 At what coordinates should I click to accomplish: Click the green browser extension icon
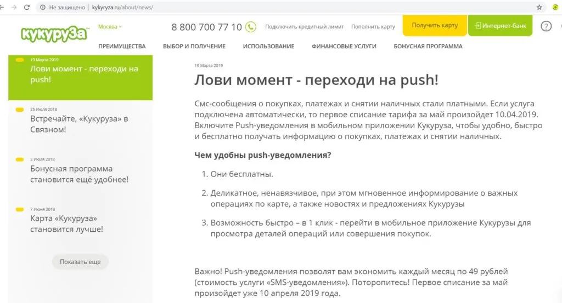tap(555, 7)
